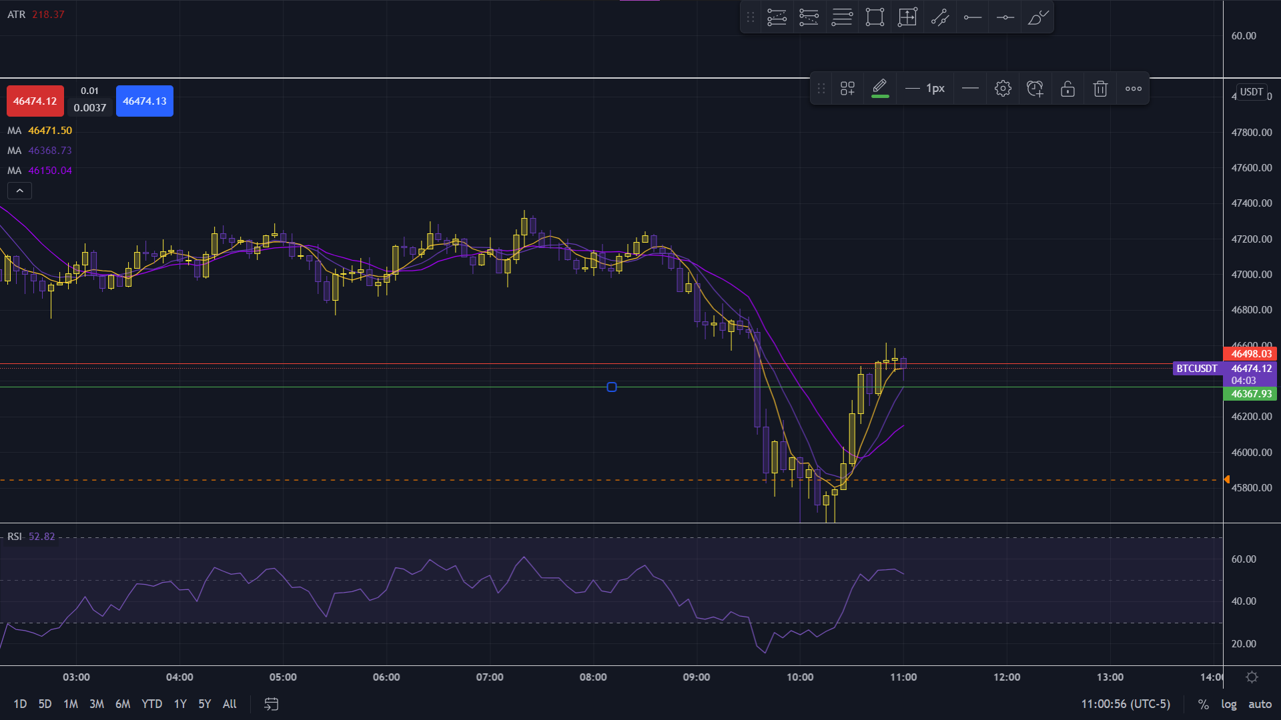The height and width of the screenshot is (720, 1281).
Task: Select the Long Position drawing tool
Action: tap(777, 17)
